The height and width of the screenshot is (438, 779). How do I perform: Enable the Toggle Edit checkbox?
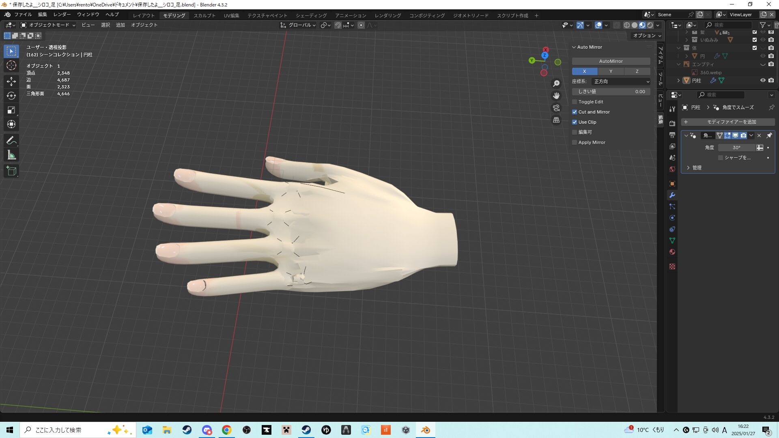[575, 102]
